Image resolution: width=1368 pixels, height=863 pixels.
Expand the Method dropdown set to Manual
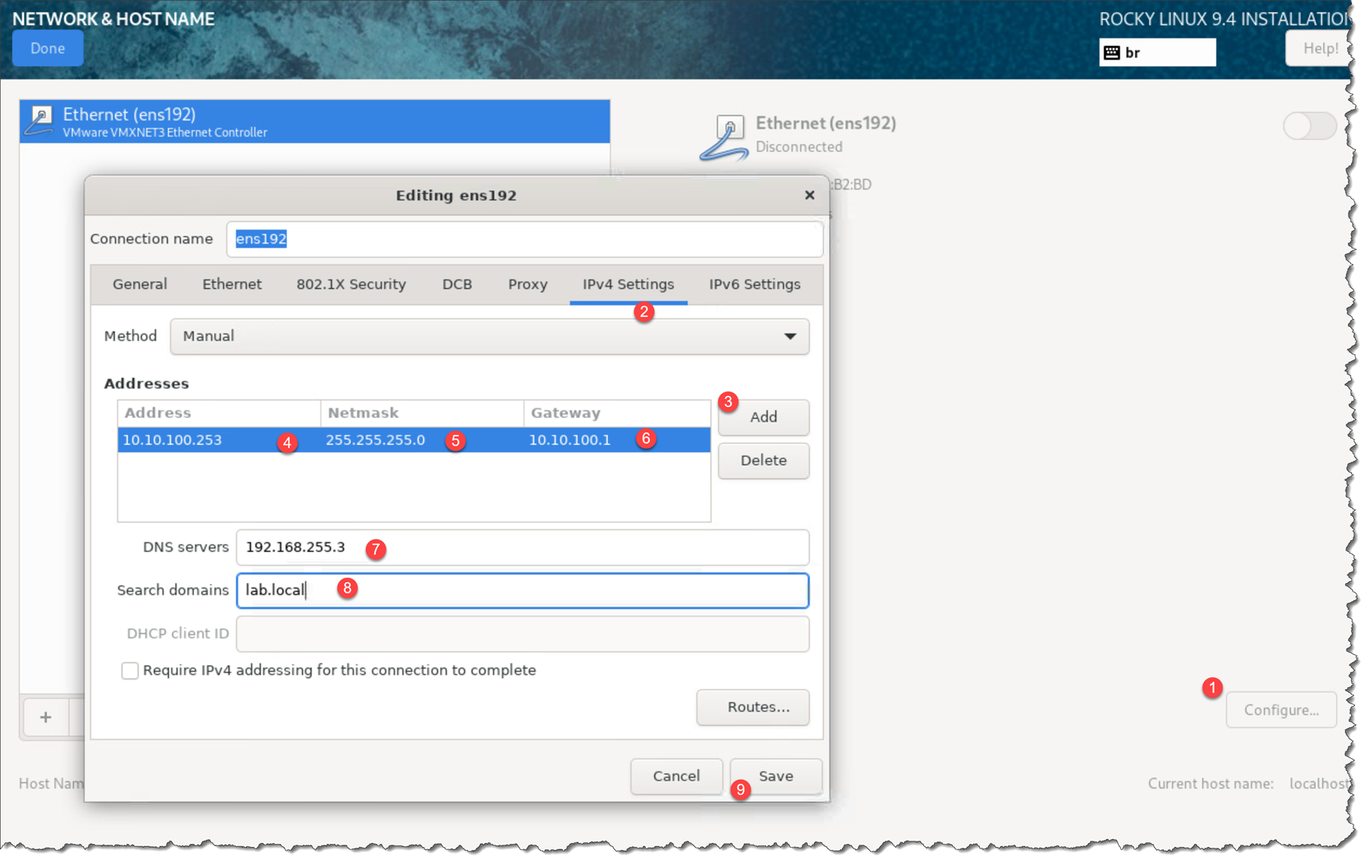(x=489, y=337)
